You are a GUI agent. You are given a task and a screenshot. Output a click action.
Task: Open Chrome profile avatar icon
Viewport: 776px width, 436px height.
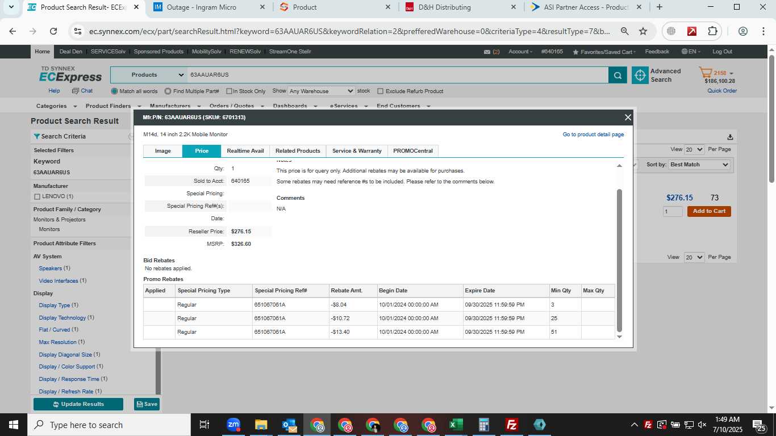pos(743,31)
